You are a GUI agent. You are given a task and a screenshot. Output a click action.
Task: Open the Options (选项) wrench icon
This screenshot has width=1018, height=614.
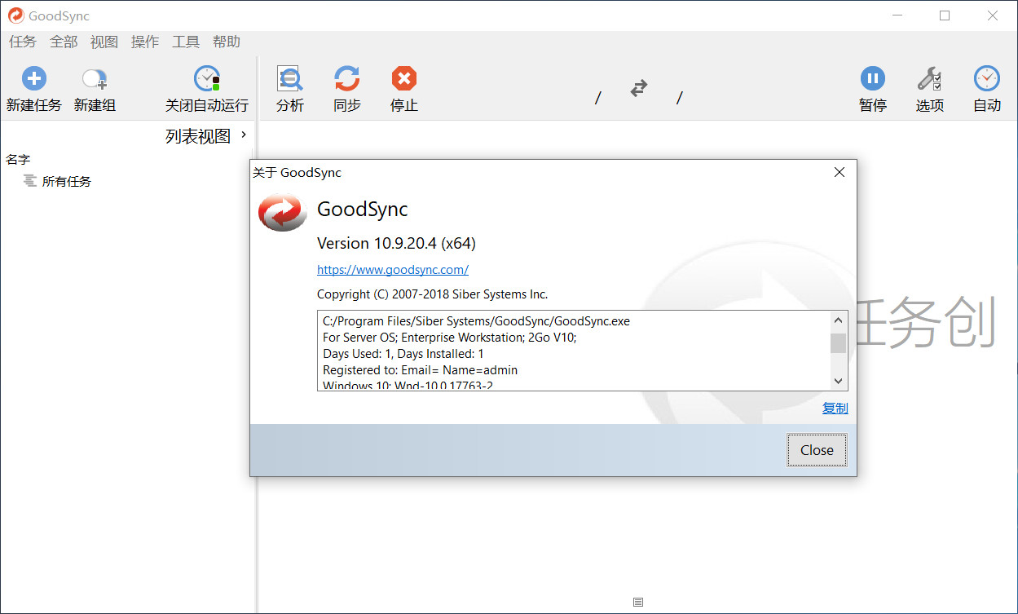(x=930, y=79)
